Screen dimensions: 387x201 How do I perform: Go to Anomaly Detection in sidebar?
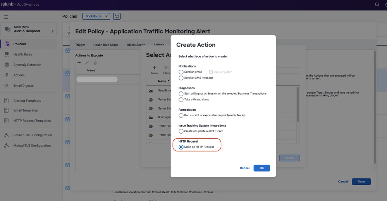27,65
